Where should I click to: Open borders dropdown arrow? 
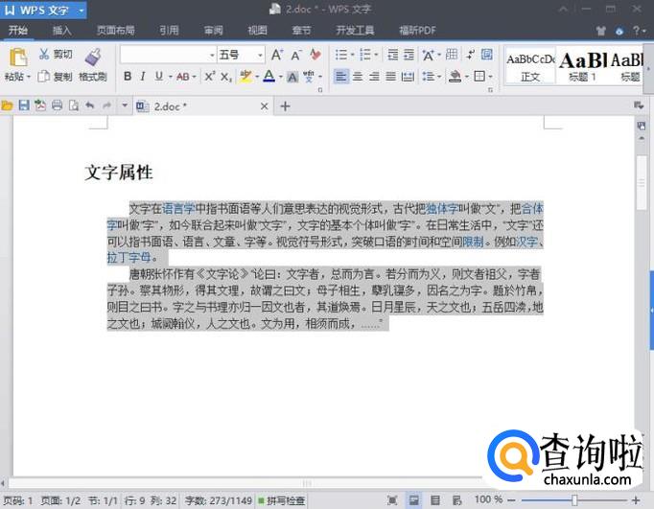pos(491,77)
